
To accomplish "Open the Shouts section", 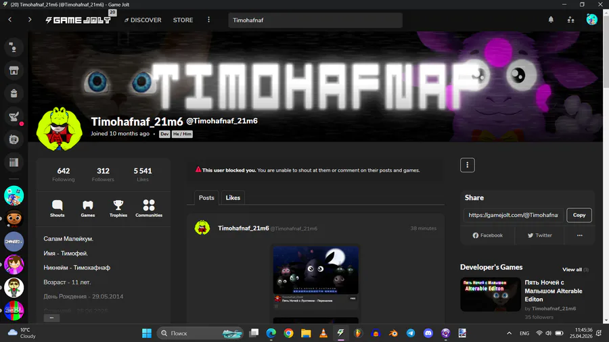I will (57, 209).
